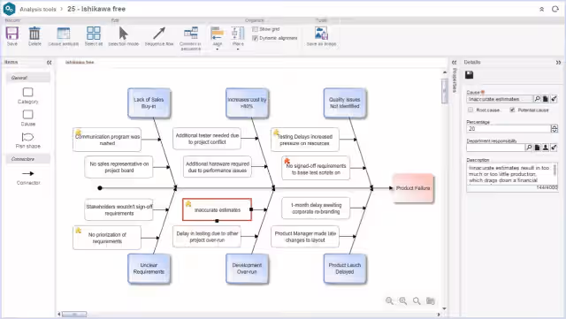The width and height of the screenshot is (566, 319).
Task: Check the Root cause checkbox
Action: pyautogui.click(x=470, y=110)
